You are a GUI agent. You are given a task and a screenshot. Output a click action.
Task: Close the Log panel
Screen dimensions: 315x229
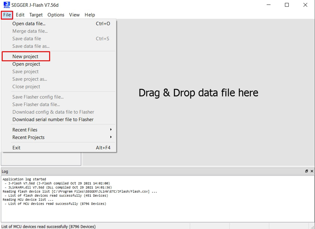pyautogui.click(x=312, y=171)
